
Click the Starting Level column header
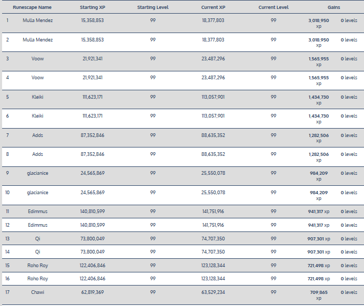click(152, 8)
